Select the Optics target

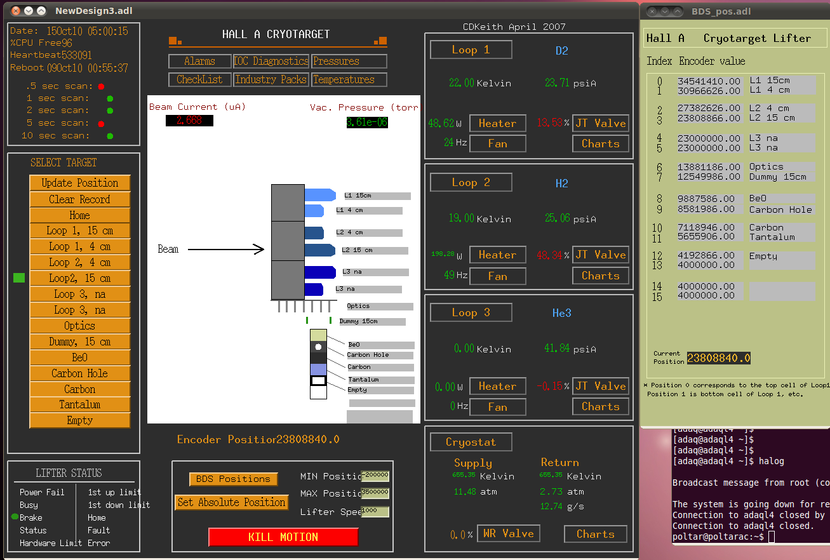point(80,326)
